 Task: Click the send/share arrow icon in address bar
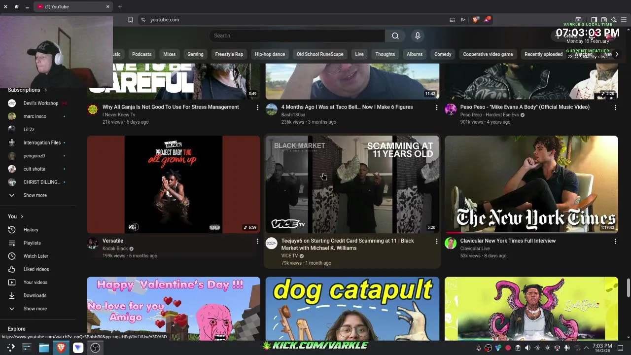tap(463, 20)
